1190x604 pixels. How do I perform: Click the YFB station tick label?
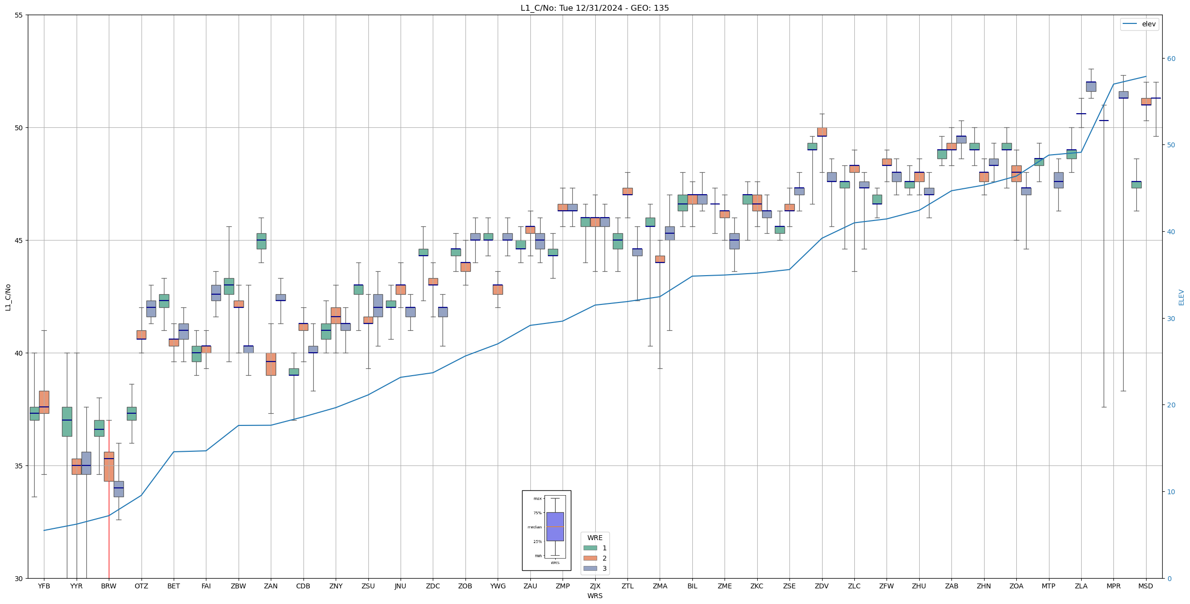click(x=44, y=586)
